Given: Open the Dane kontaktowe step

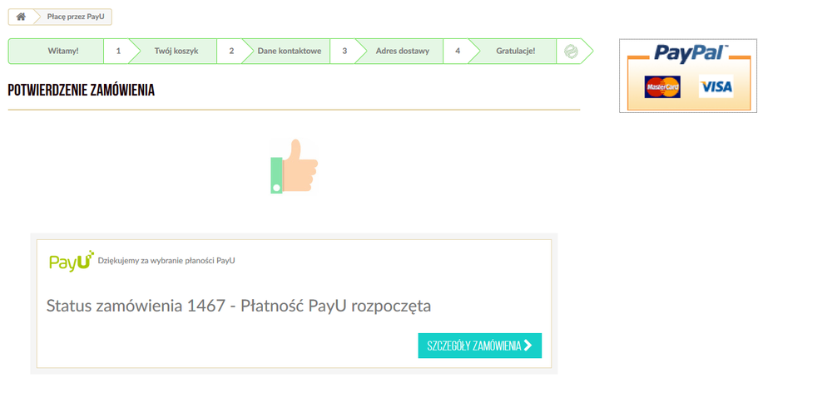Looking at the screenshot, I should point(289,51).
